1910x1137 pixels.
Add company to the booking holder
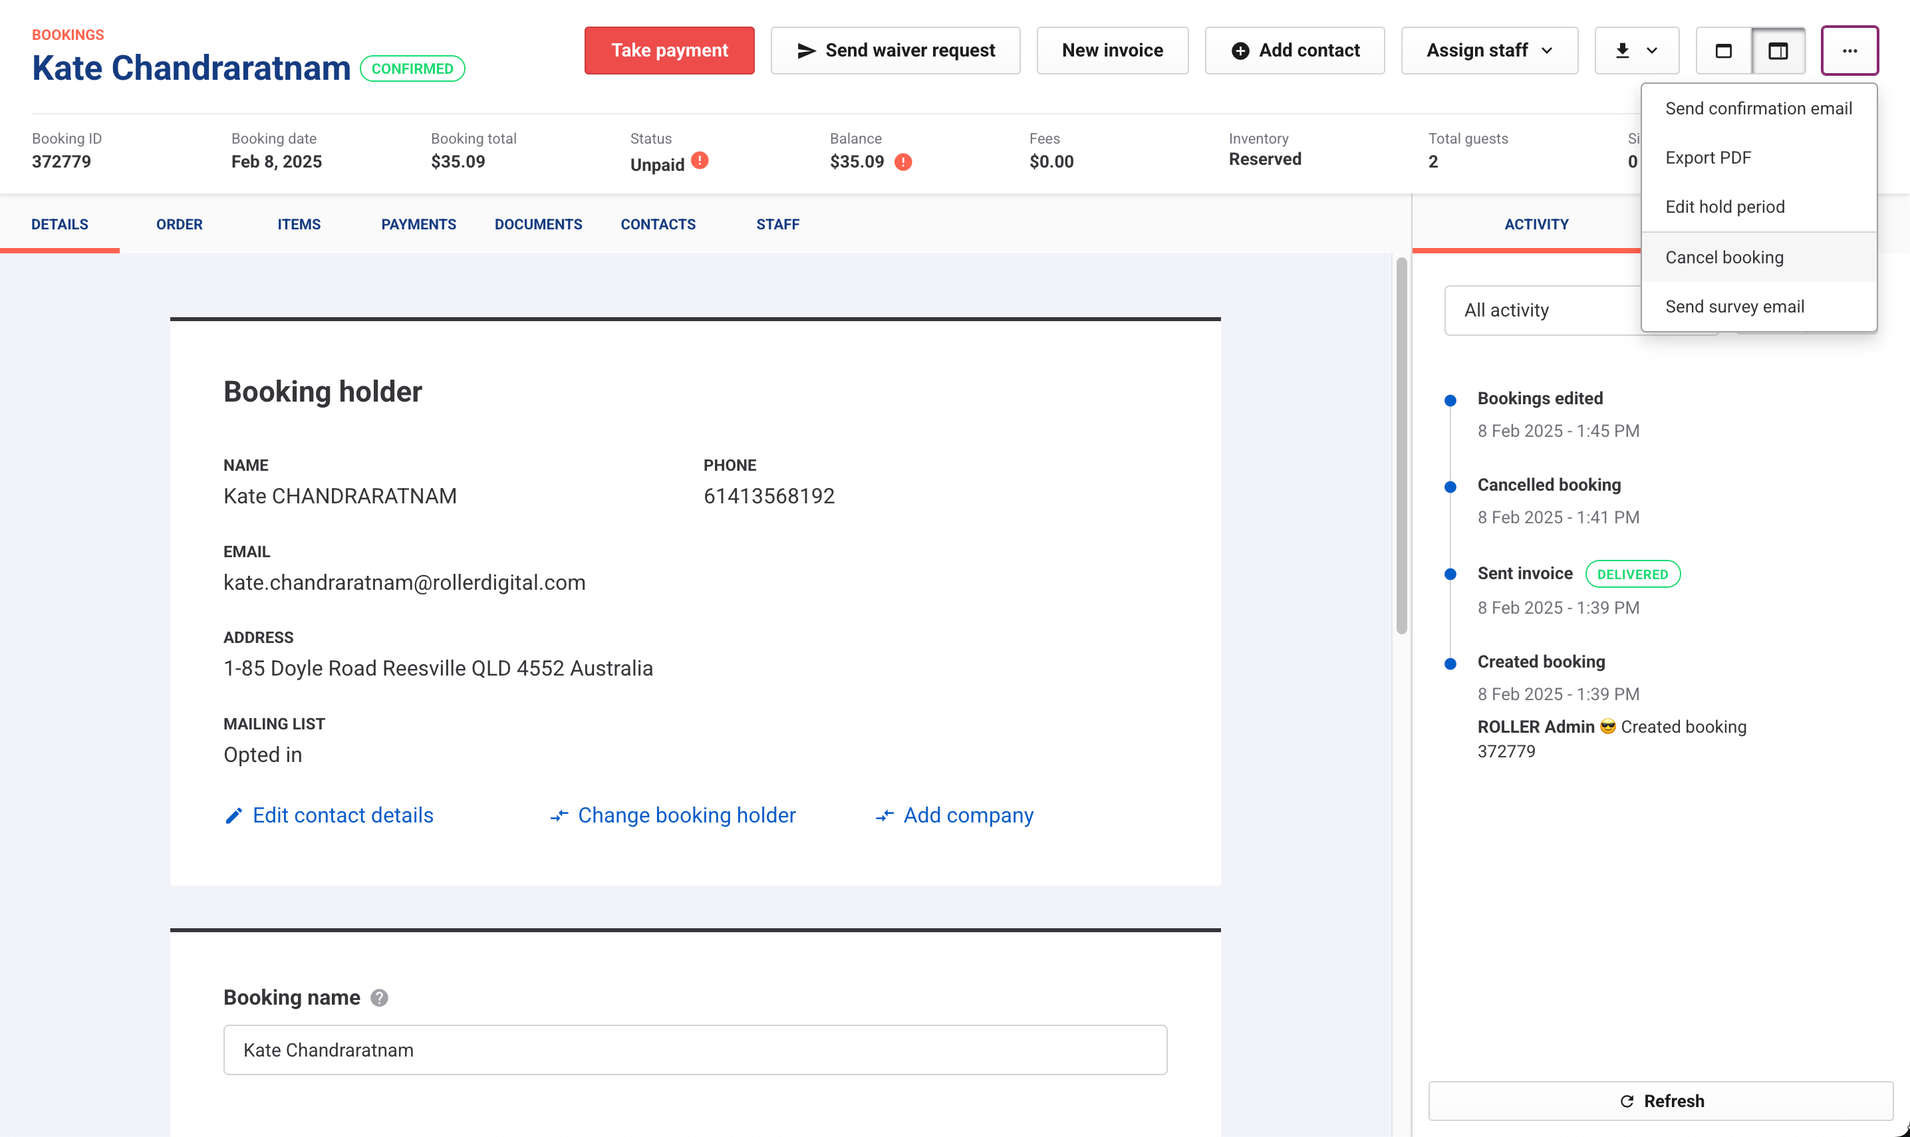pyautogui.click(x=954, y=816)
